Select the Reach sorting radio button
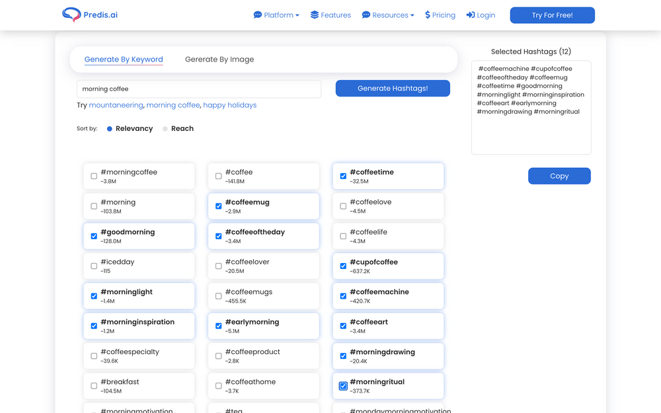The height and width of the screenshot is (413, 661). pos(166,128)
